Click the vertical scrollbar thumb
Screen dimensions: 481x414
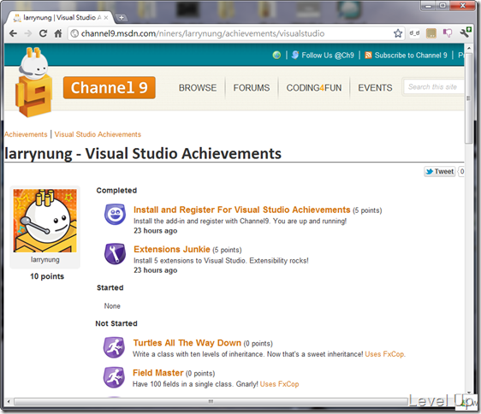tap(468, 98)
